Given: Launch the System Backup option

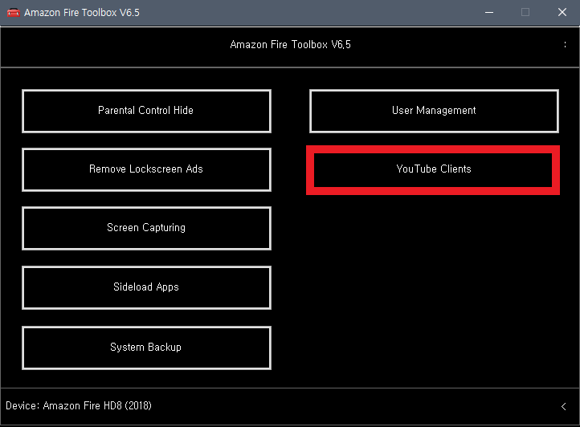Looking at the screenshot, I should coord(146,348).
